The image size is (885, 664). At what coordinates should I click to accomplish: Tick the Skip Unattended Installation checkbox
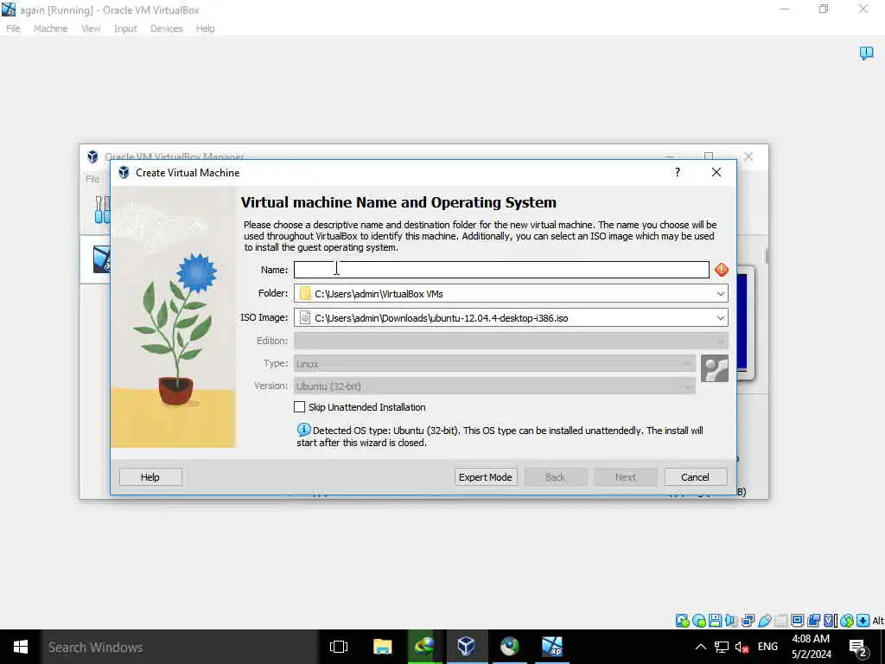300,407
